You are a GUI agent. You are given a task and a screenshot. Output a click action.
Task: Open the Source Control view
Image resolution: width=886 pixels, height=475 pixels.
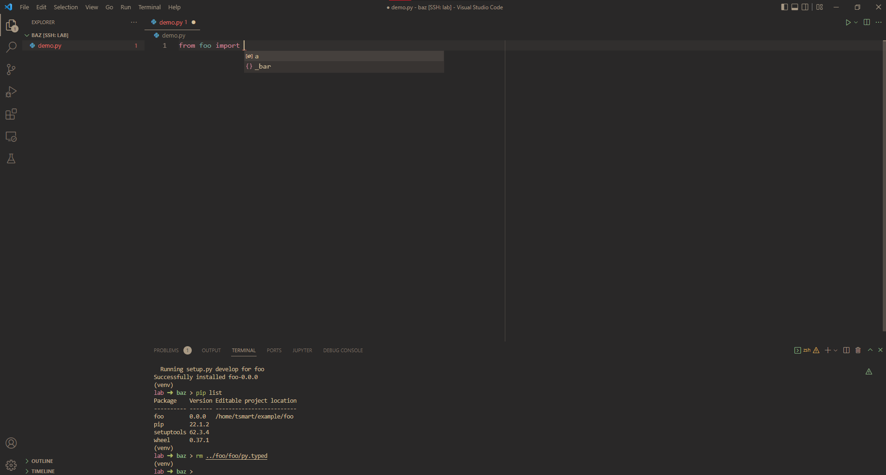11,69
